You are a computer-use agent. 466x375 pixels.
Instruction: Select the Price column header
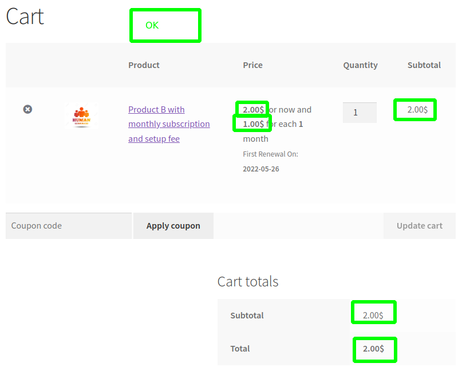pos(252,65)
